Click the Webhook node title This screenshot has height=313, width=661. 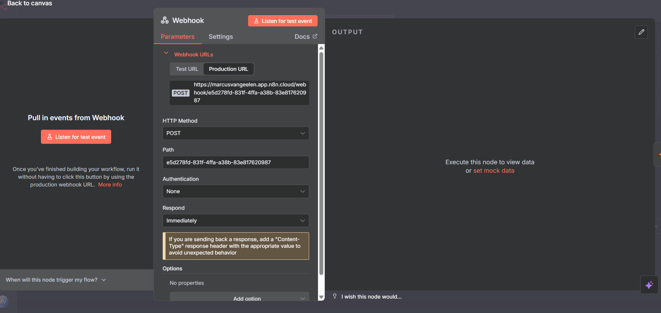pos(188,20)
